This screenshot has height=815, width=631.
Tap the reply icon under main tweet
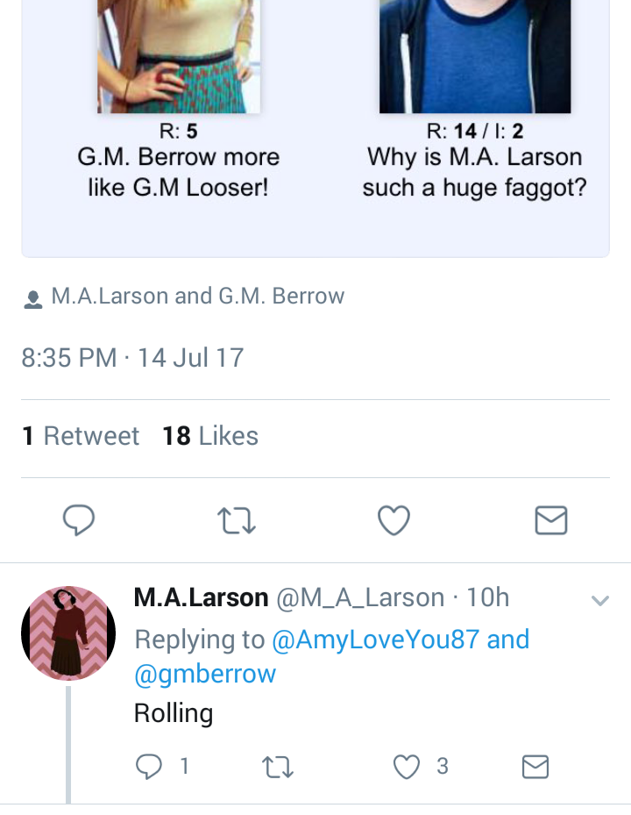point(79,519)
